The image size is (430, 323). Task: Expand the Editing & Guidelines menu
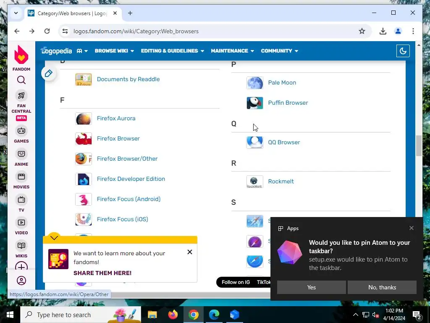click(173, 51)
